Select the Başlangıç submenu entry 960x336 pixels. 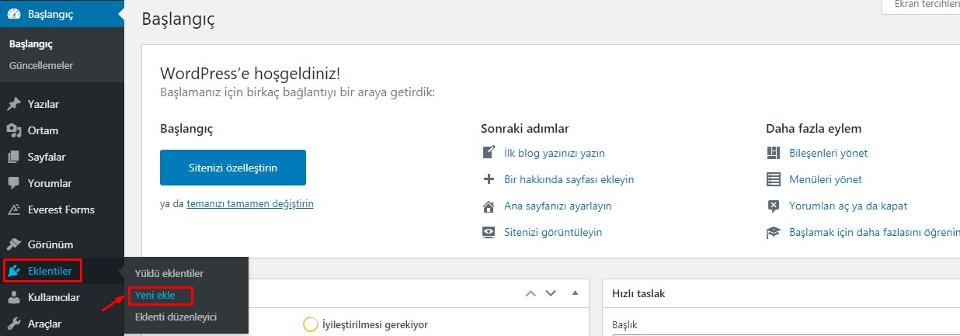(31, 44)
